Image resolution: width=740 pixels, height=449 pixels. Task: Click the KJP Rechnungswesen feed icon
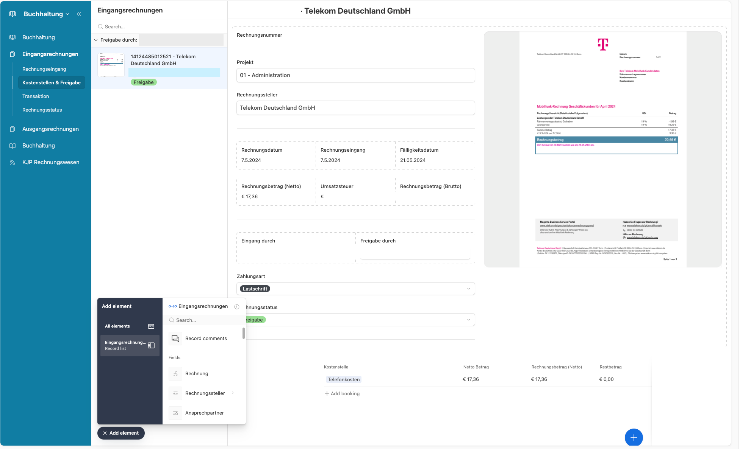point(13,162)
